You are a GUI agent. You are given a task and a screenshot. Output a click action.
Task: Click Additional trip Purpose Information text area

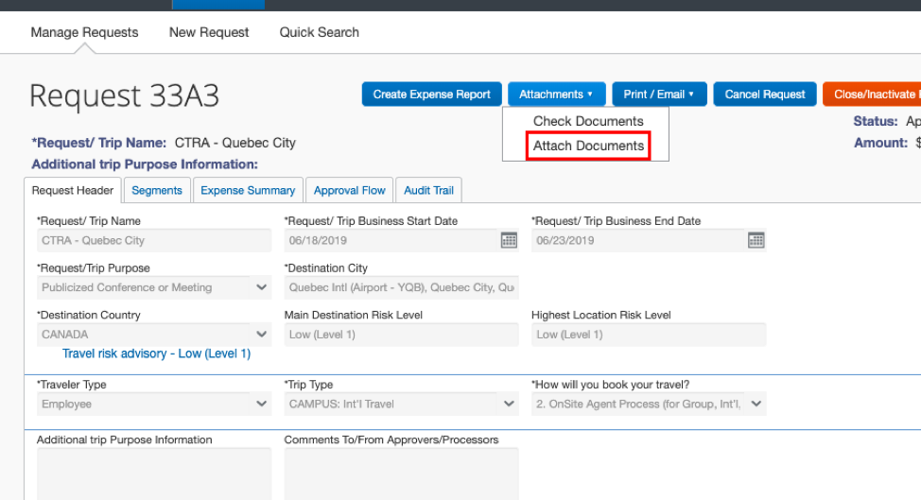[154, 474]
